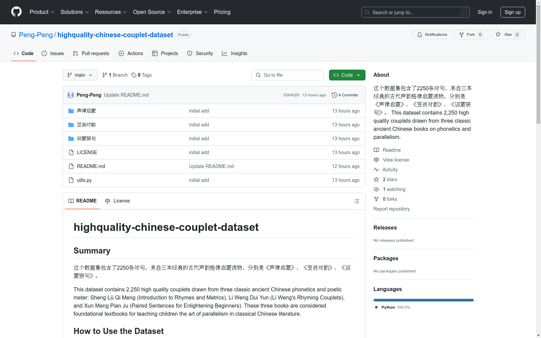Focus the 'Search or jump to' field
Viewport: 541px width, 338px height.
click(415, 12)
